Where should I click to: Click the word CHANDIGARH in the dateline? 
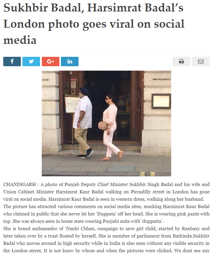[x=20, y=184]
